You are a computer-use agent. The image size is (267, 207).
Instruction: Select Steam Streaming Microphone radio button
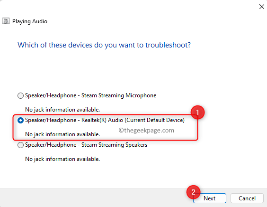tap(20, 95)
